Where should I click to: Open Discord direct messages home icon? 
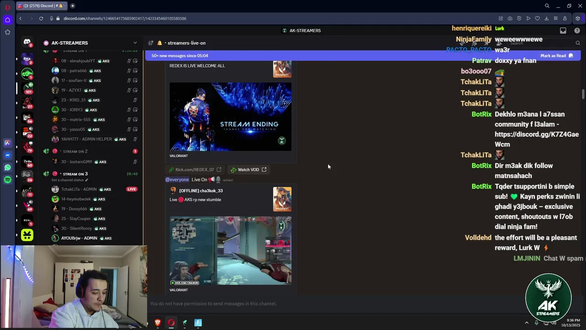pyautogui.click(x=27, y=42)
